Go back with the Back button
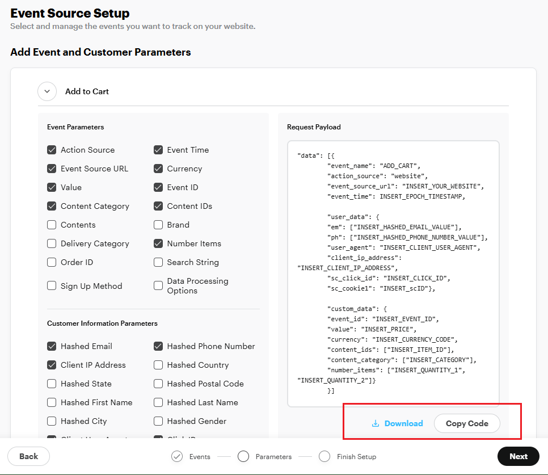 29,456
